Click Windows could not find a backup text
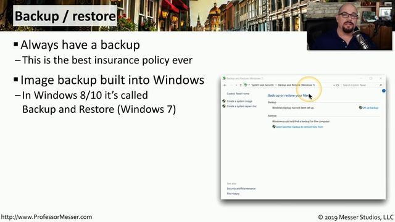Image resolution: width=395 pixels, height=222 pixels. 301,121
